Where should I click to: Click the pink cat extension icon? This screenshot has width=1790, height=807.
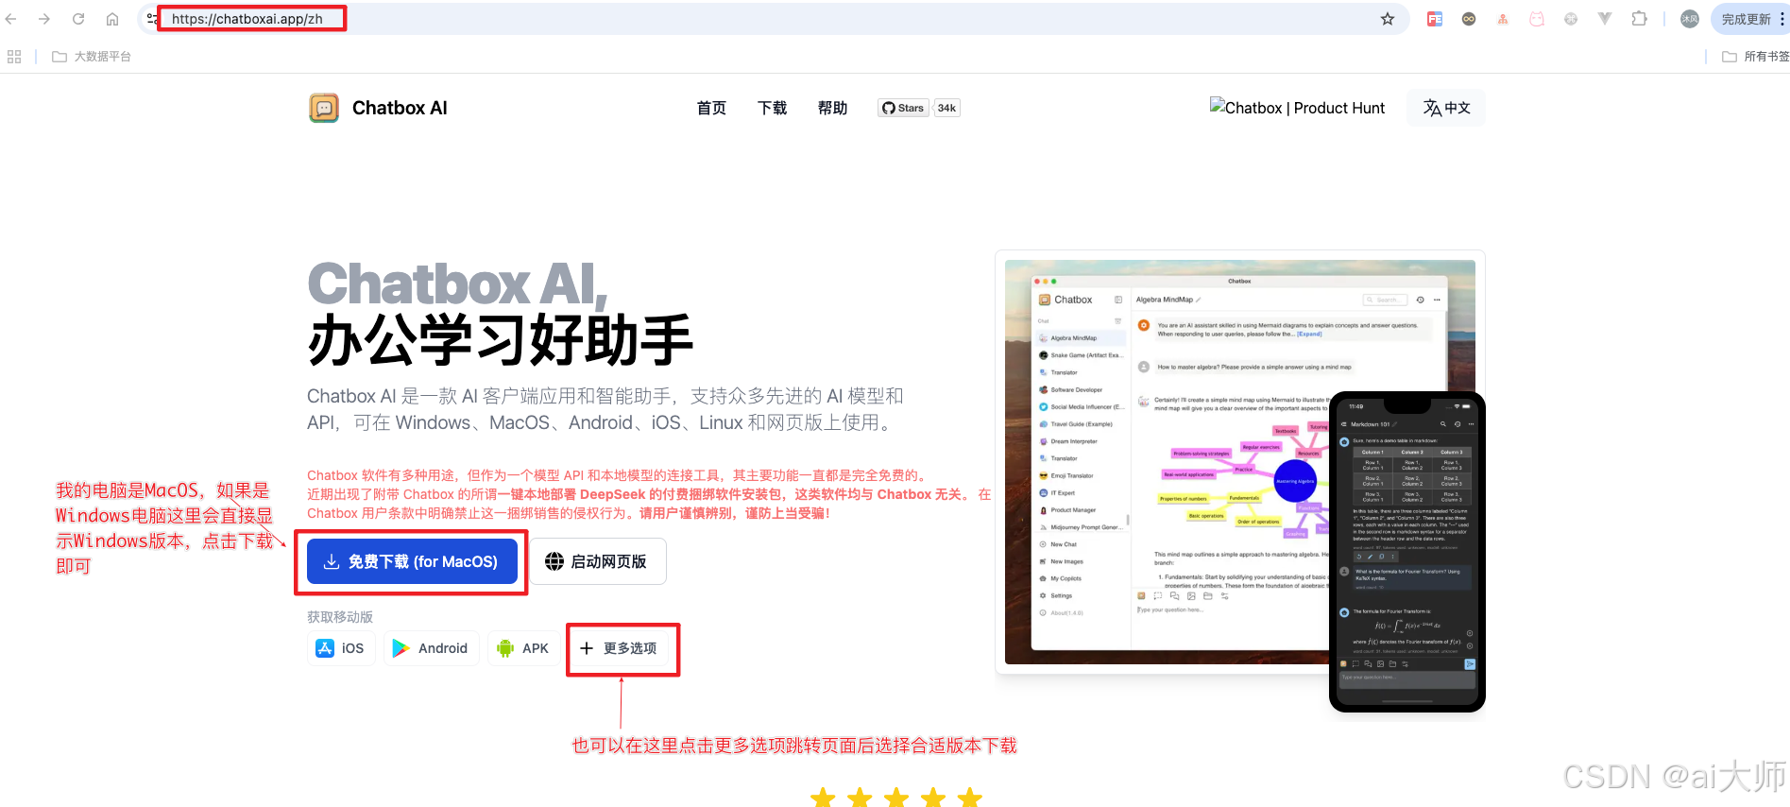[x=1537, y=19]
